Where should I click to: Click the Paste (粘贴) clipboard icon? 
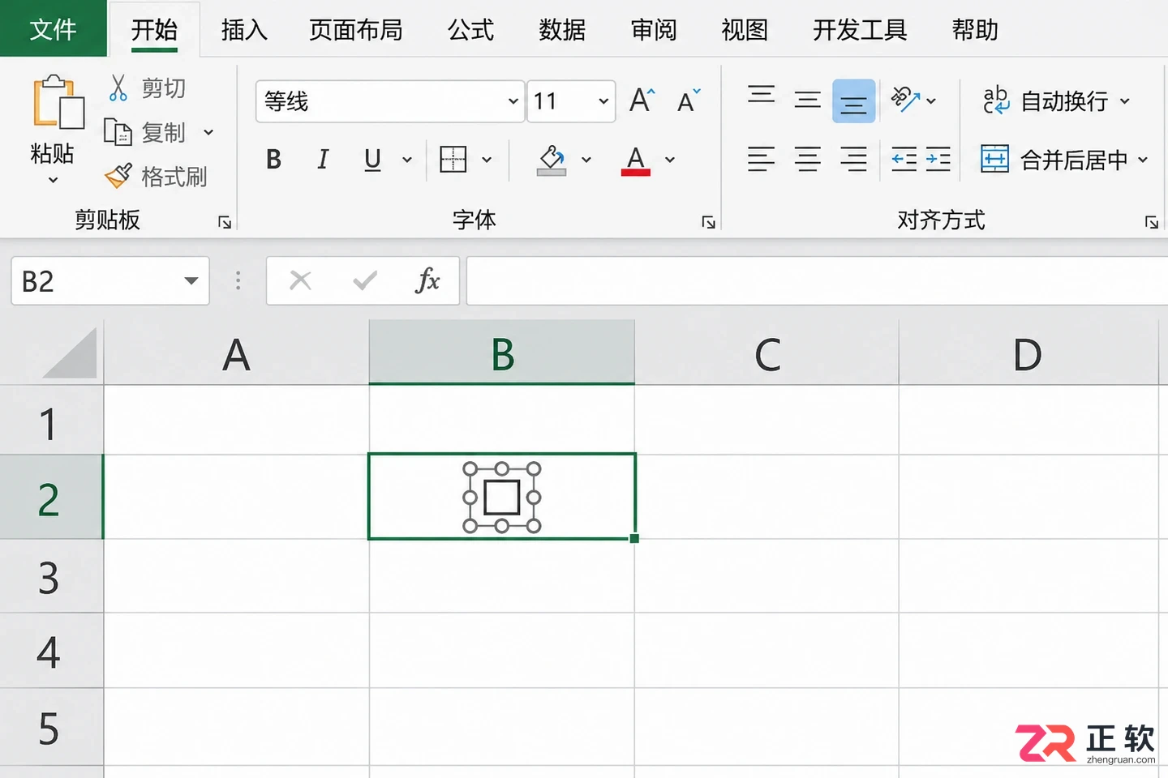tap(58, 102)
